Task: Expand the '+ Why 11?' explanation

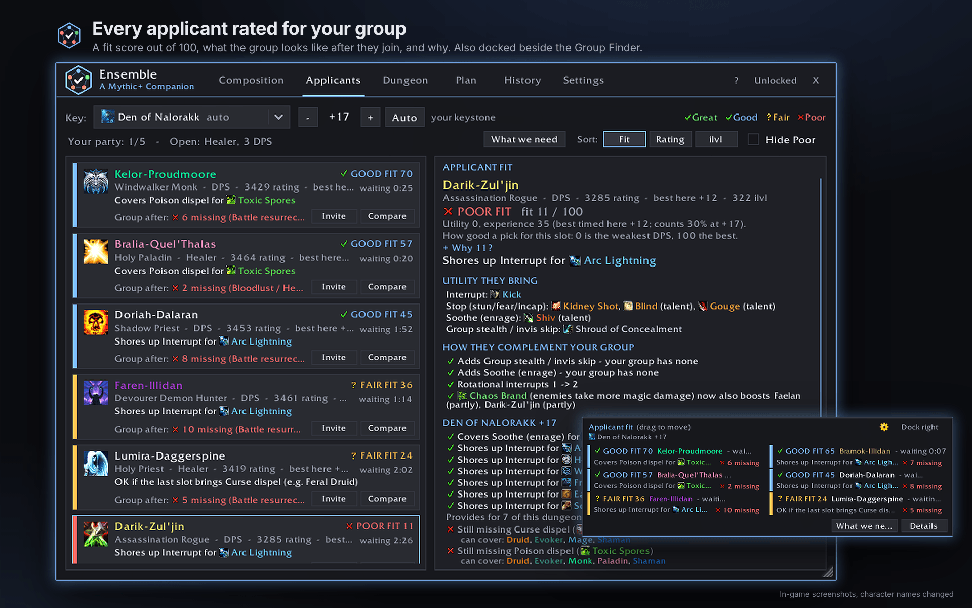Action: tap(467, 248)
